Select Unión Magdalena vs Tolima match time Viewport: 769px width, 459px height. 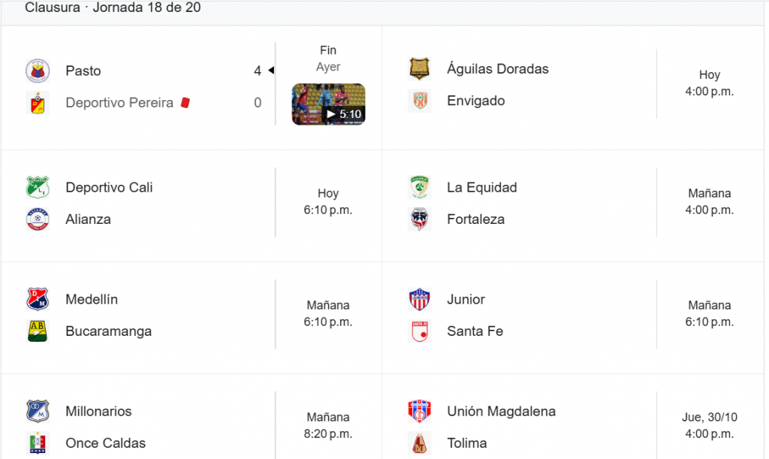709,426
